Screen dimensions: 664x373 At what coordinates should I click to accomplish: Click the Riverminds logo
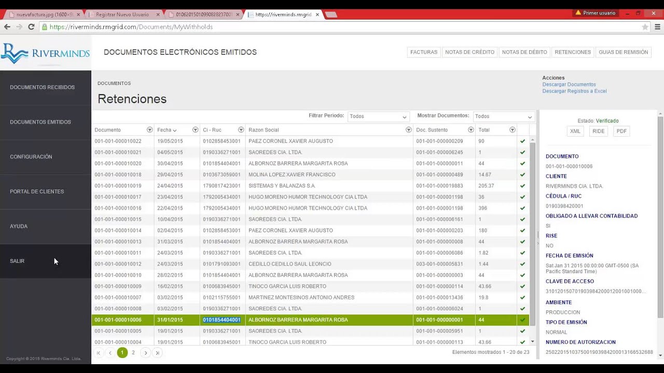[45, 53]
